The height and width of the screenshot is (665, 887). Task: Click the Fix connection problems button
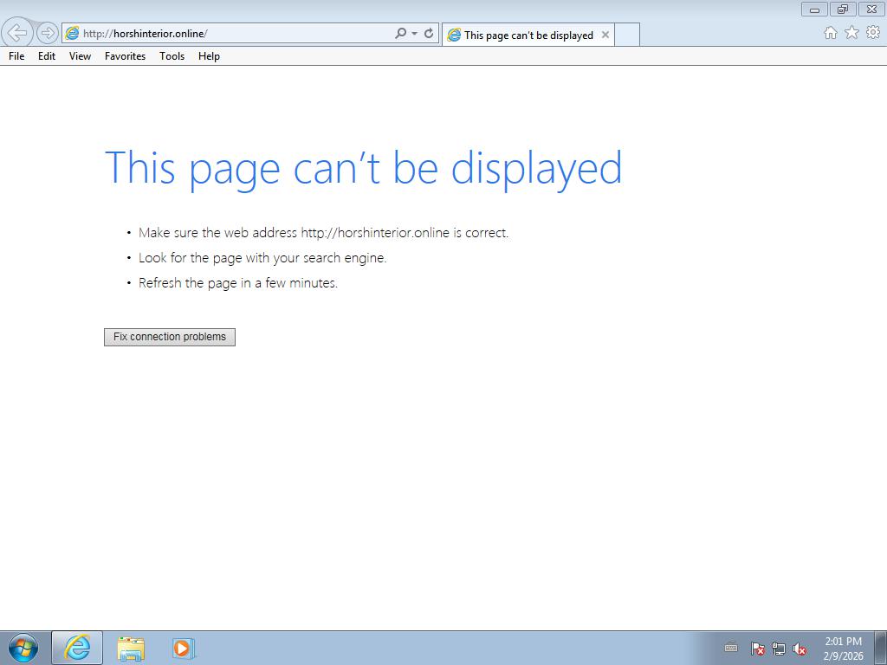(170, 337)
